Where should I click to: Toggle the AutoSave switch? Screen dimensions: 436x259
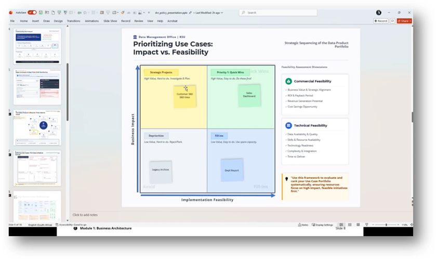32,12
